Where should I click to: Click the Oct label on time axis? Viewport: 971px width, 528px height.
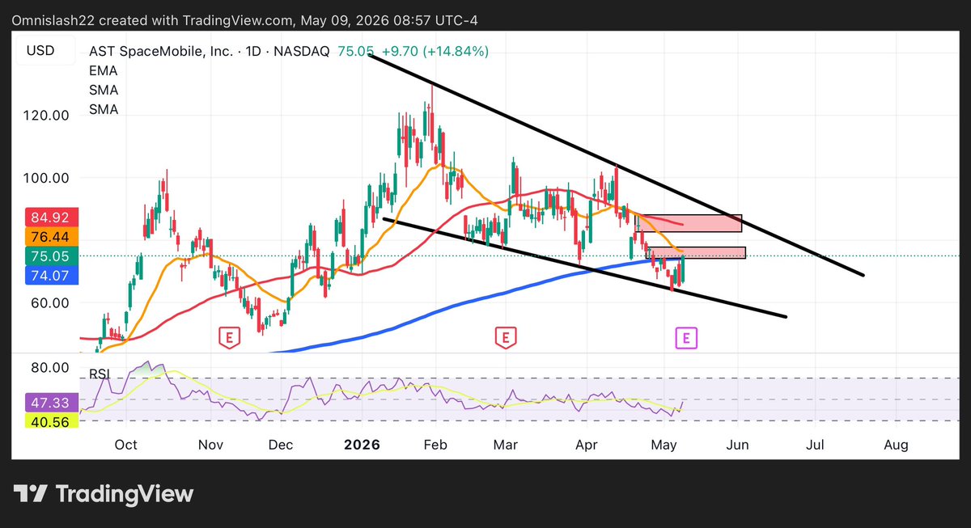125,445
